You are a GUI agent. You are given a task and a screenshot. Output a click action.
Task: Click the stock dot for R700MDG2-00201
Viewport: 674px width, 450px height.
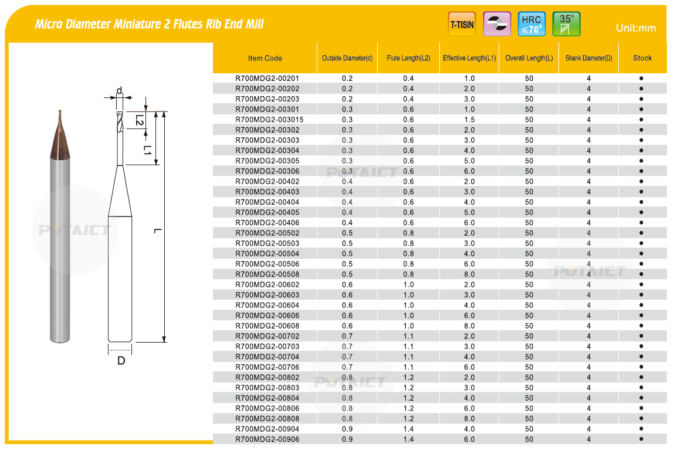(641, 78)
